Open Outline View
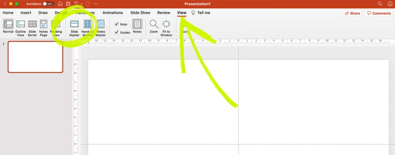This screenshot has height=155, width=395. pyautogui.click(x=20, y=27)
